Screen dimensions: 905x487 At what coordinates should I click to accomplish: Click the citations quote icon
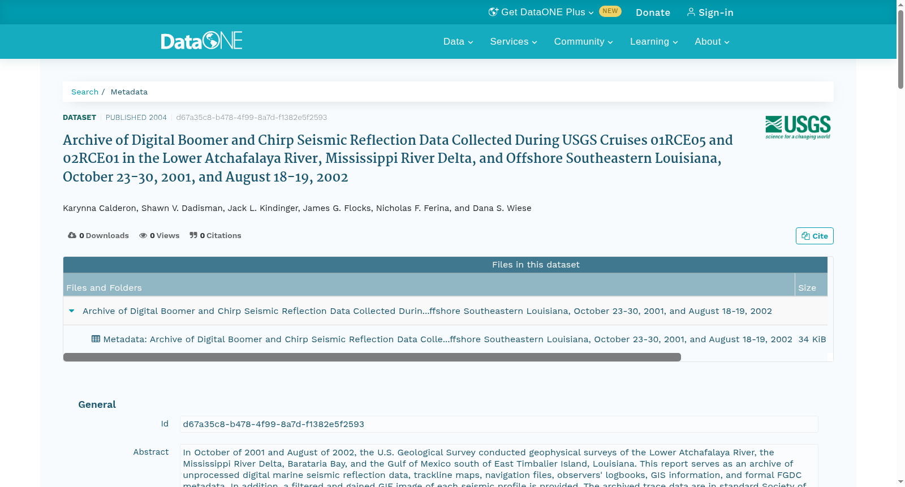point(193,235)
